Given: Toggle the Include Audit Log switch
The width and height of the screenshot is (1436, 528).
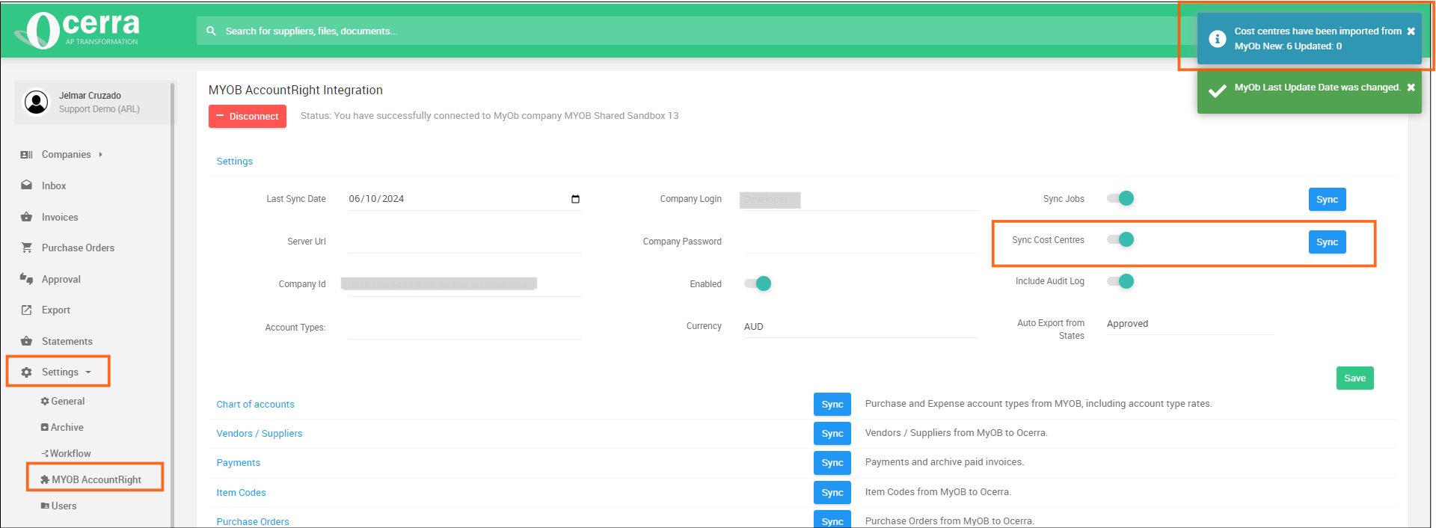Looking at the screenshot, I should [1120, 281].
